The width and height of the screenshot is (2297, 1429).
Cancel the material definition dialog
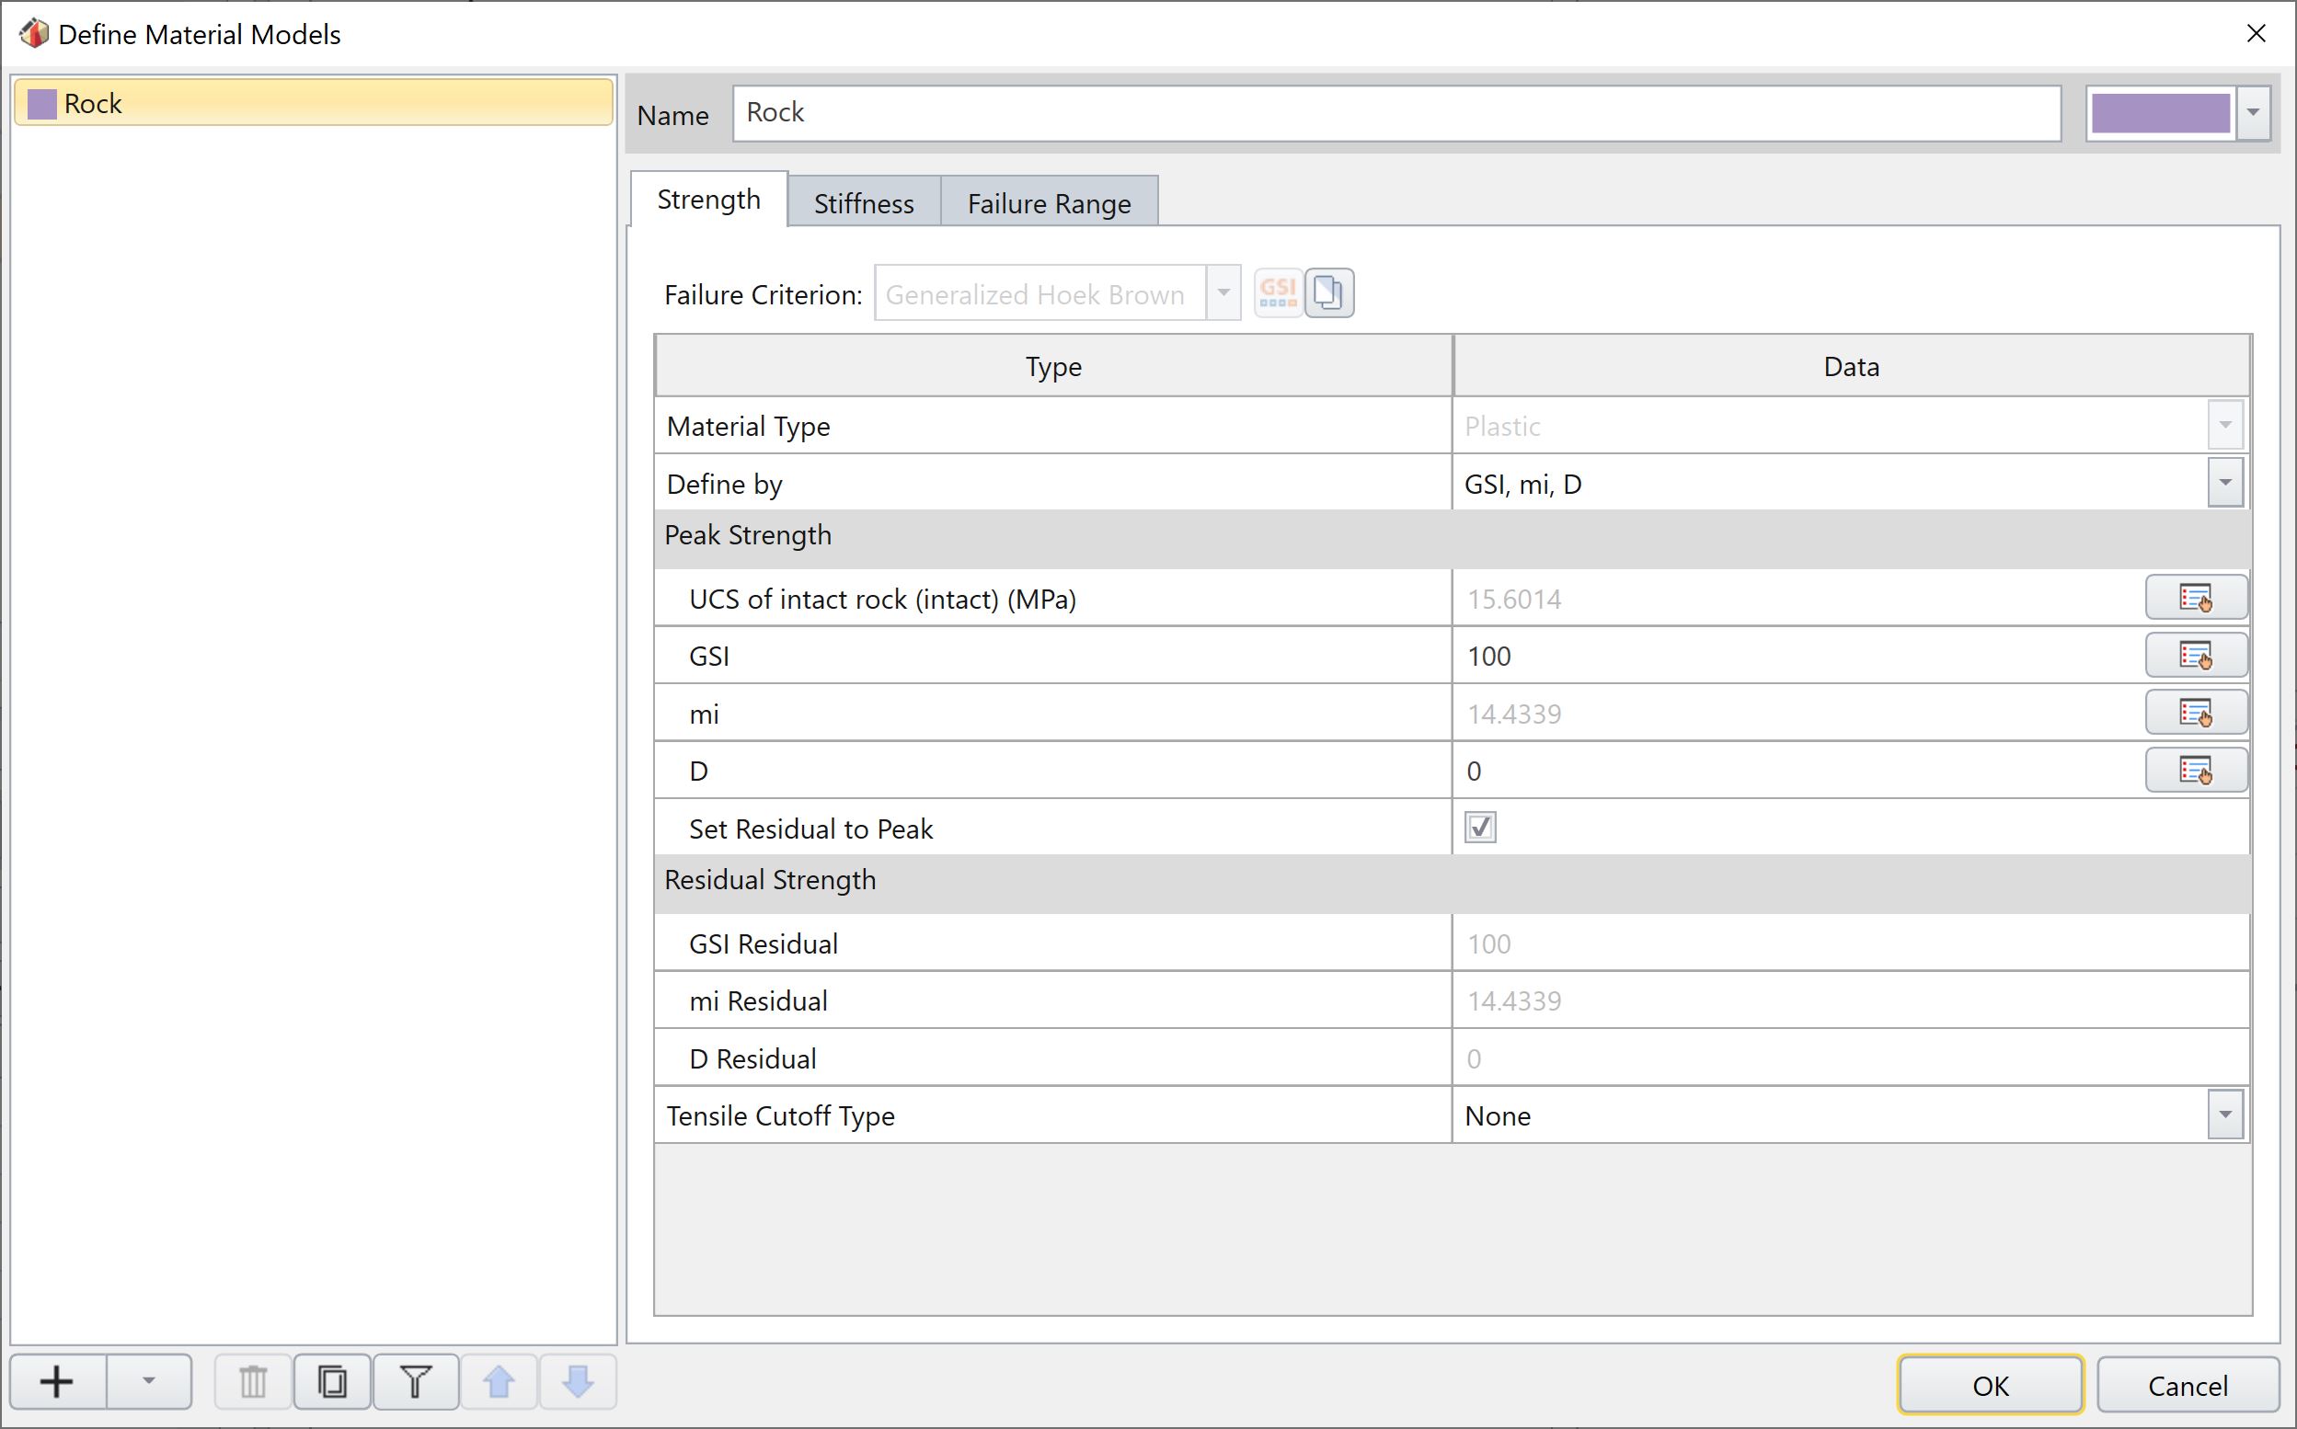click(x=2186, y=1385)
